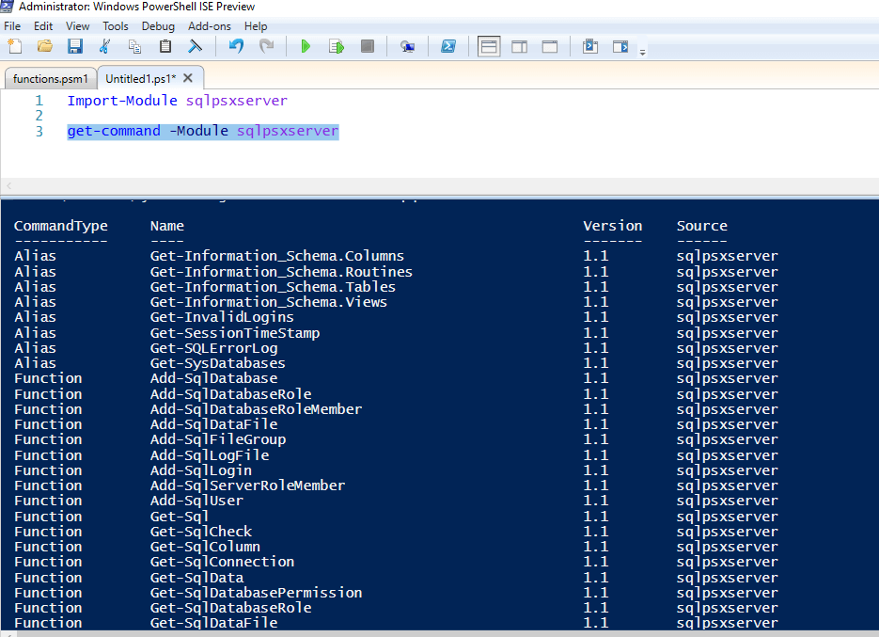Click the Get-SqlData function name
Image resolution: width=879 pixels, height=637 pixels.
coord(196,578)
